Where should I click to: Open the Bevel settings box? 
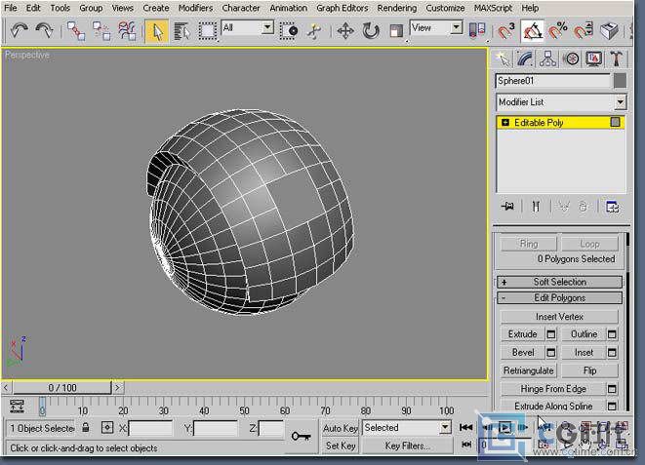[x=551, y=353]
